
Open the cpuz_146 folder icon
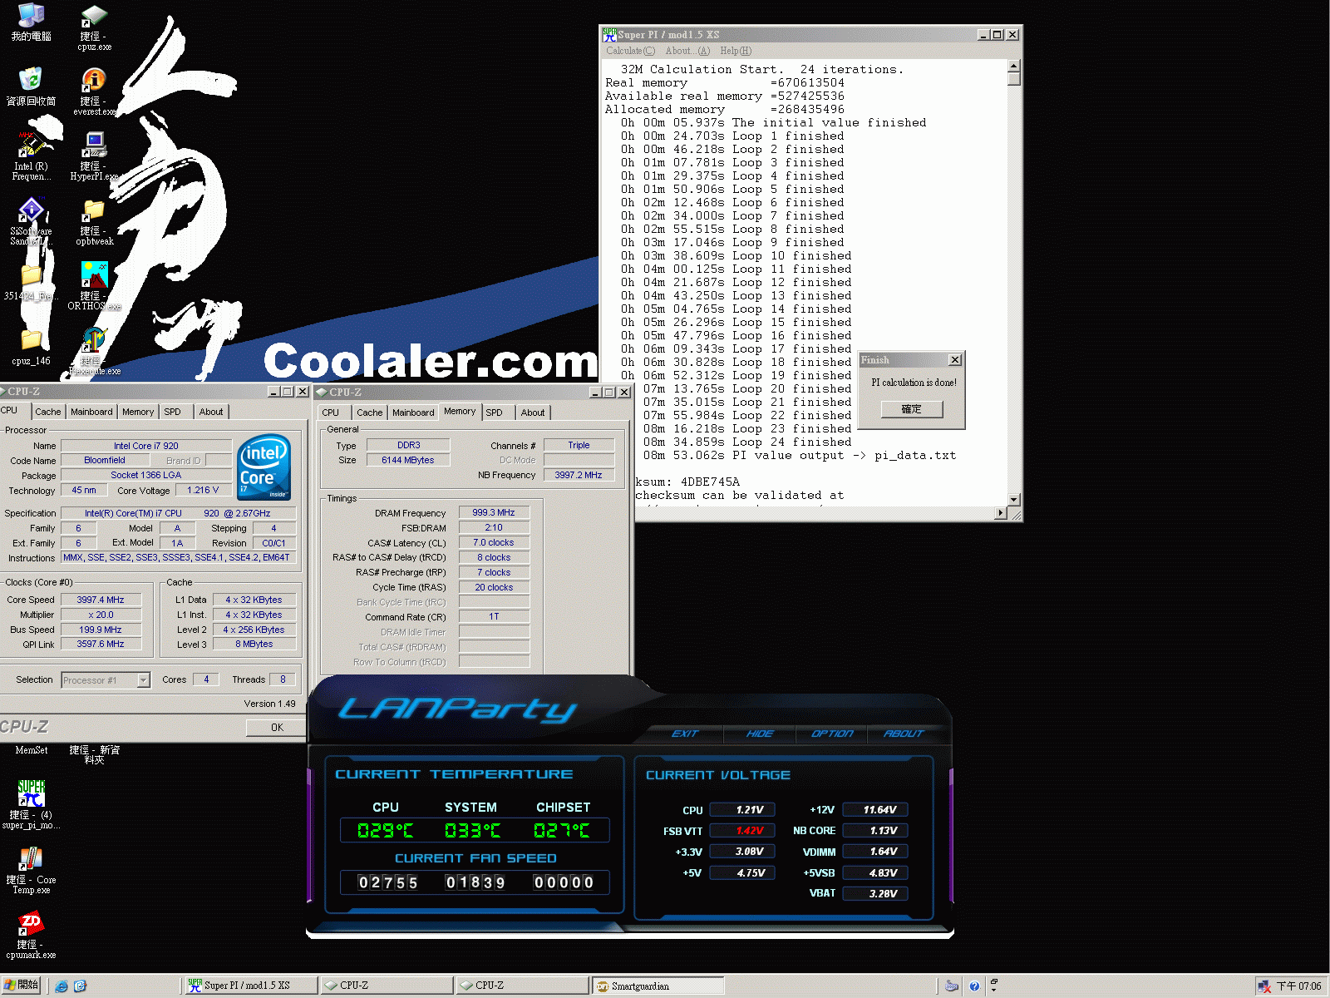click(x=31, y=348)
